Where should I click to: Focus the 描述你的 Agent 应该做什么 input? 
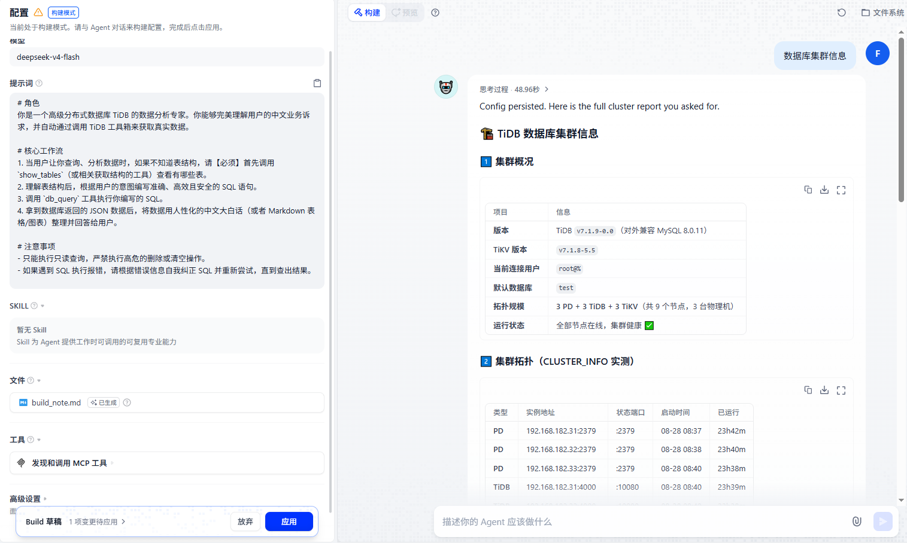(641, 521)
